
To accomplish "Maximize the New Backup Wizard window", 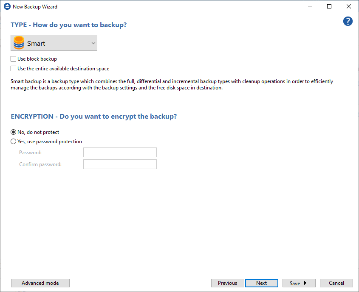I will [329, 6].
